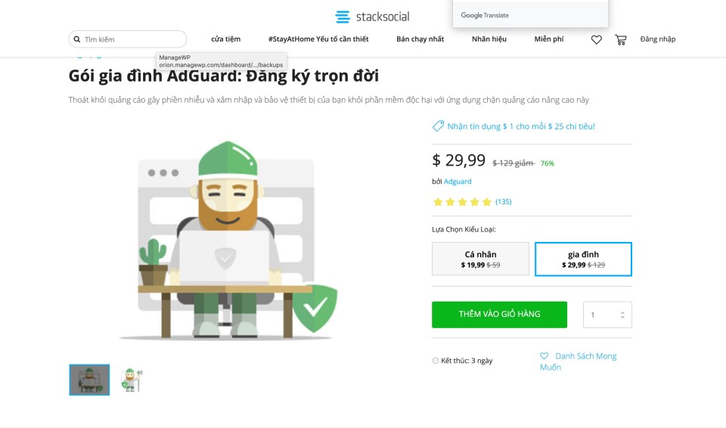Click the stacksocial logo
Viewport: 726px width, 428px height.
click(x=372, y=17)
